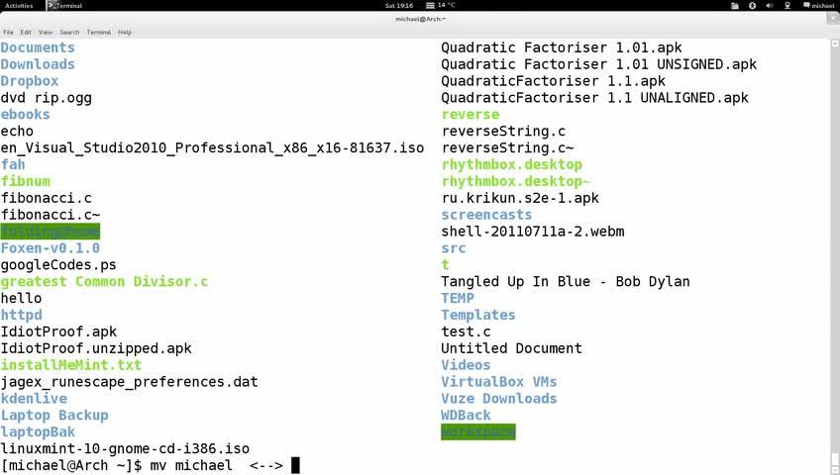Click the green highlighted workspace entry
This screenshot has height=475, width=840.
pyautogui.click(x=477, y=431)
